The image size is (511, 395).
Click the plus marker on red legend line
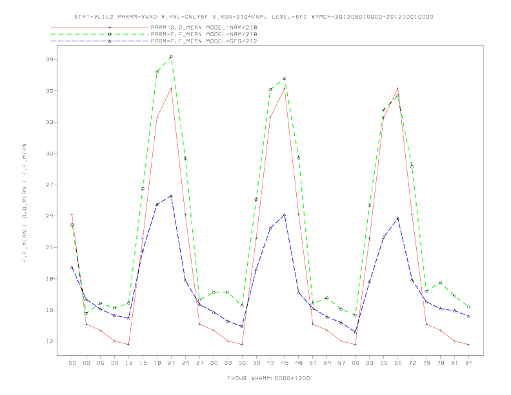(110, 27)
